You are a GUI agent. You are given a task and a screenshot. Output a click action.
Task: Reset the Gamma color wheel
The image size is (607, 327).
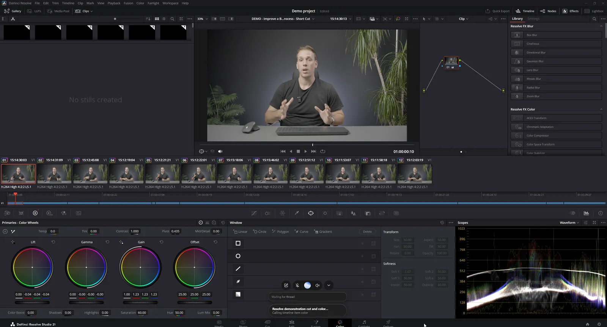pyautogui.click(x=107, y=242)
